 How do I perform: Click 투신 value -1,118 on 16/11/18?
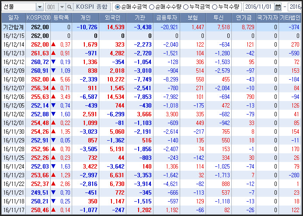[222, 201]
